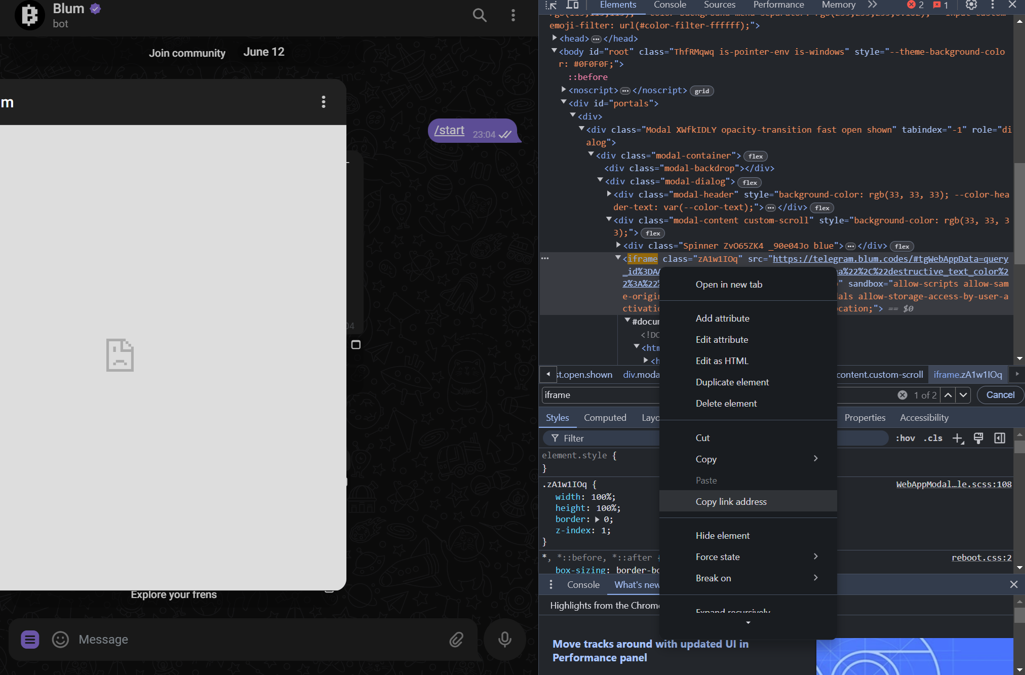Toggle .cls element classes panel
The height and width of the screenshot is (675, 1025).
(x=933, y=439)
